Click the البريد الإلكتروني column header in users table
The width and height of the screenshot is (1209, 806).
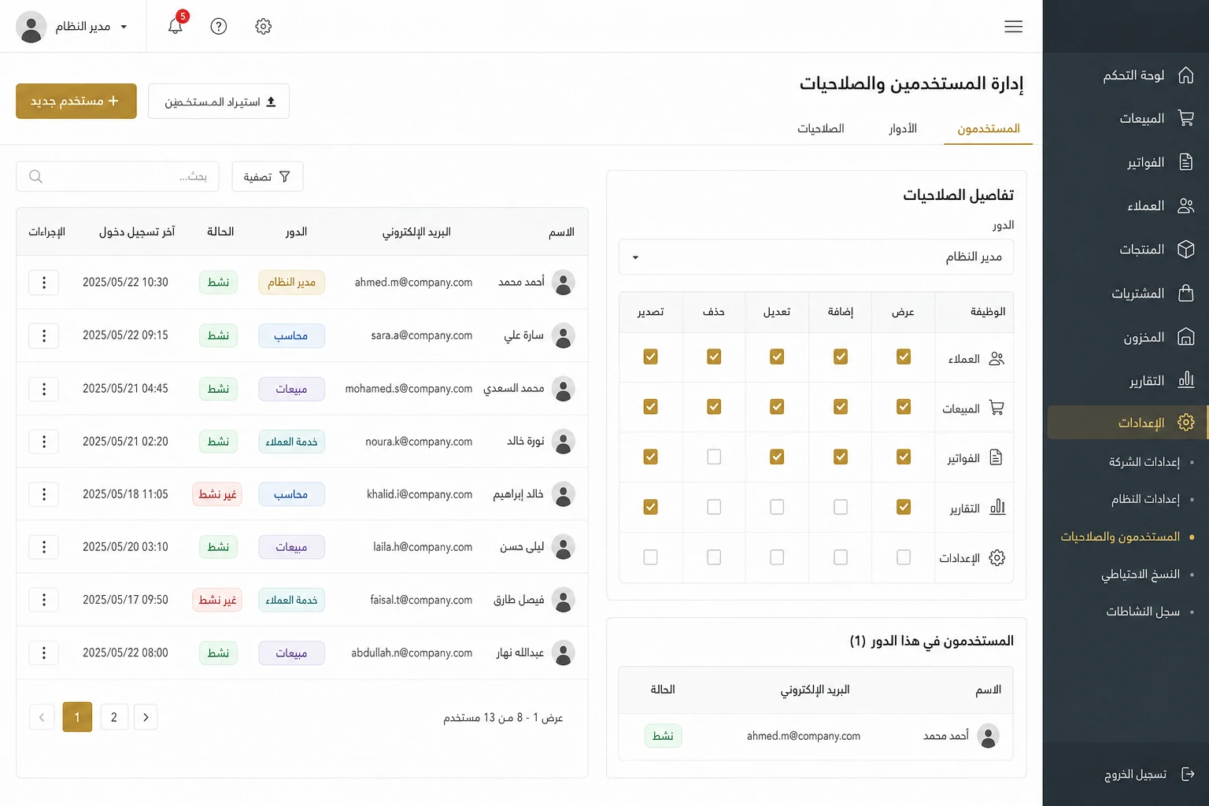coord(416,231)
